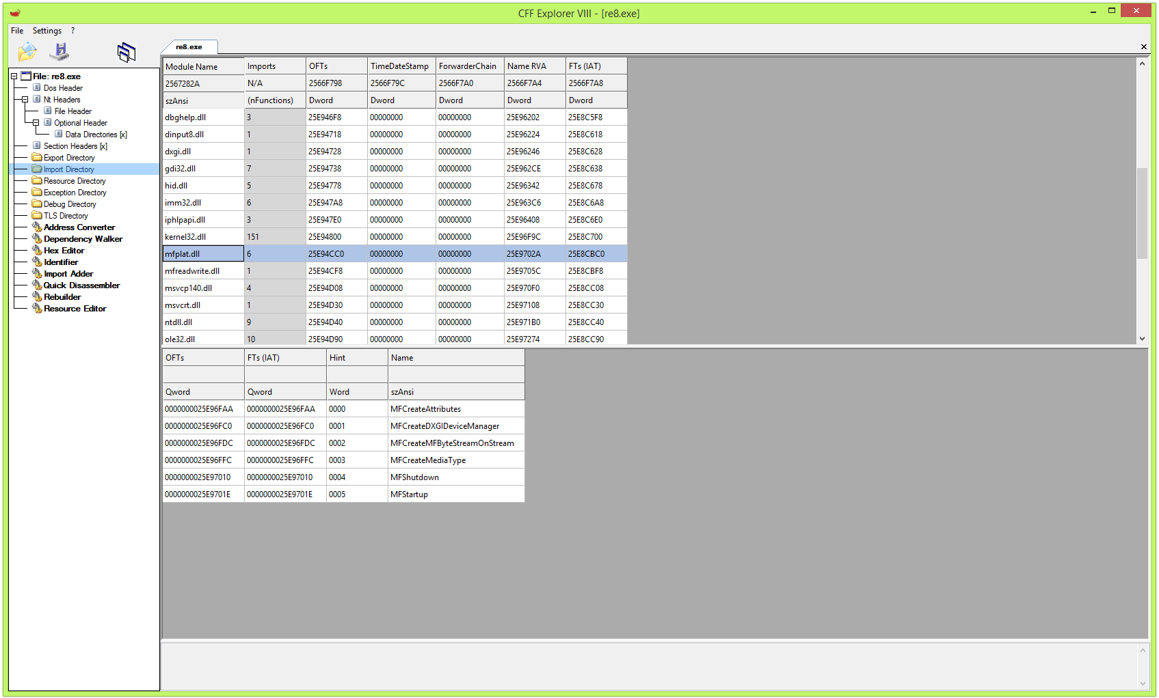Viewport: 1159px width, 698px height.
Task: Click the msvcp140.dll module name
Action: (x=188, y=288)
